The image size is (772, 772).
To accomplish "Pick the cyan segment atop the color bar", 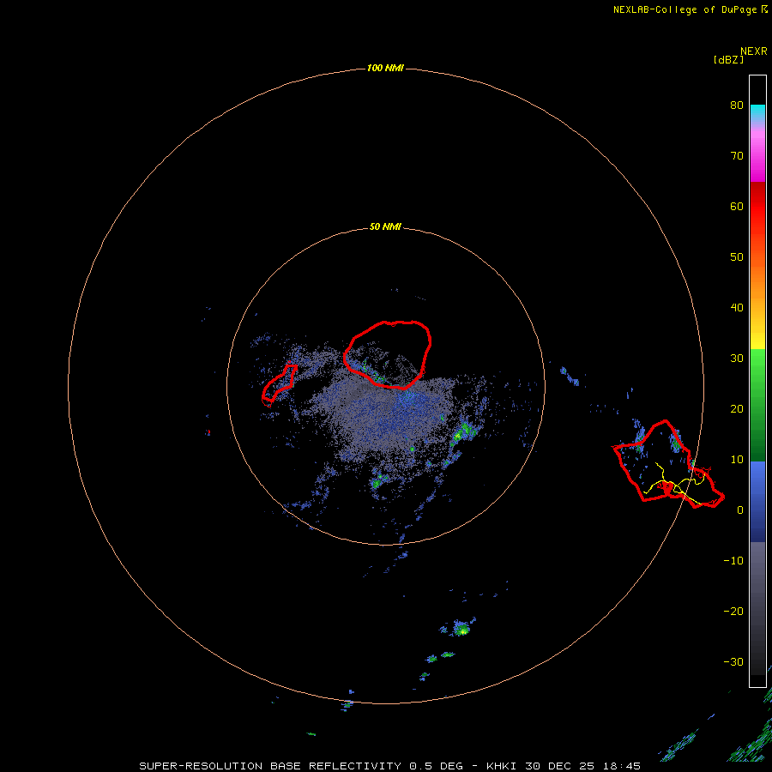I will click(x=757, y=112).
